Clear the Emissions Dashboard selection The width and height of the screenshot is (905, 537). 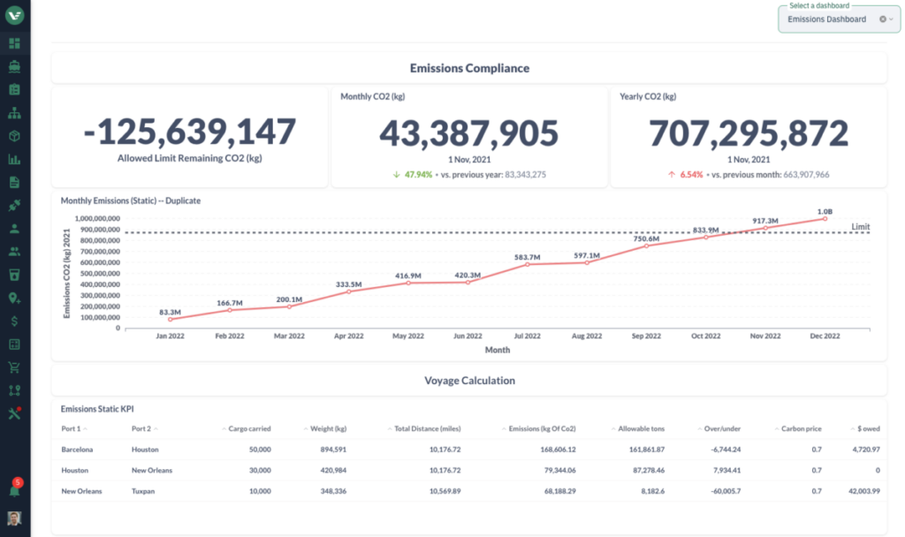tap(882, 19)
